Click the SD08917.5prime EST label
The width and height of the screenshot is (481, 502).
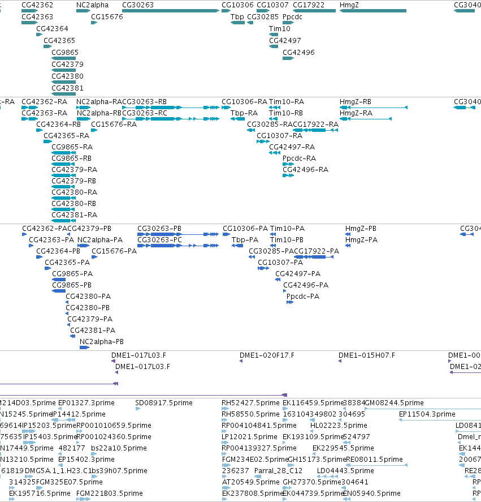[x=164, y=403]
